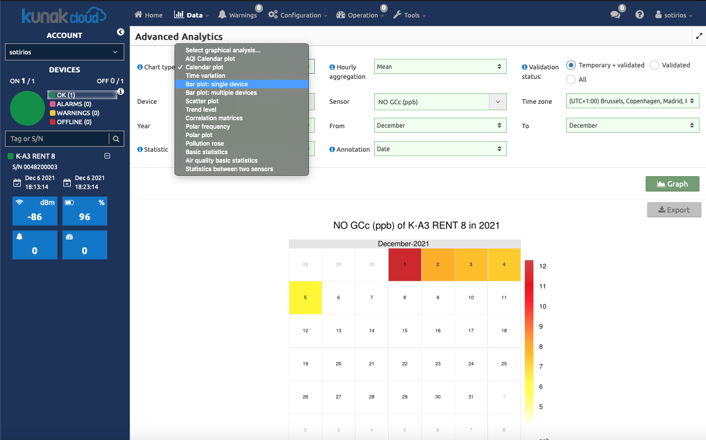
Task: Choose Bar plot: single device option
Action: [x=217, y=84]
